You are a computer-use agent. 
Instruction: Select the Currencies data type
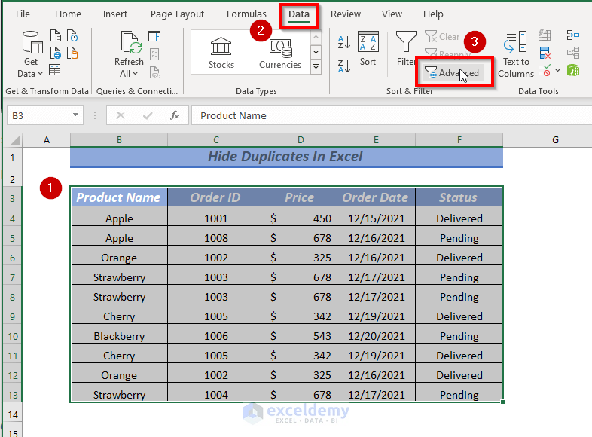pos(280,53)
